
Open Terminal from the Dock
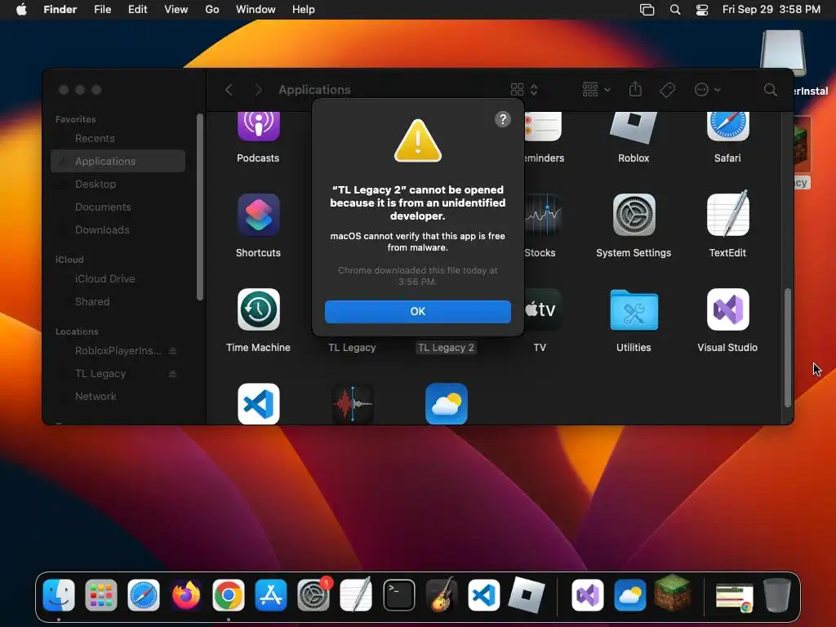click(x=398, y=595)
